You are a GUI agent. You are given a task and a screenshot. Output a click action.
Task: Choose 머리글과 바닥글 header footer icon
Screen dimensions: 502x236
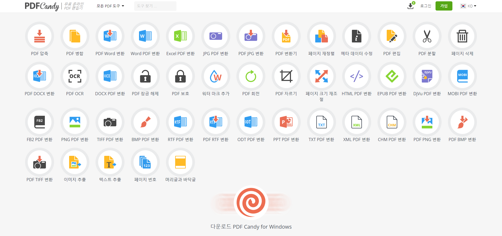180,162
